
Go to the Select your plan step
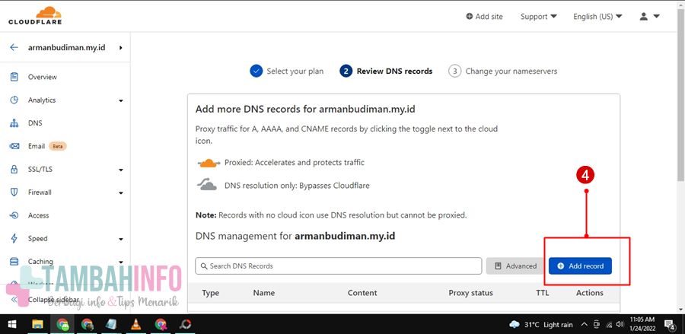pos(287,72)
